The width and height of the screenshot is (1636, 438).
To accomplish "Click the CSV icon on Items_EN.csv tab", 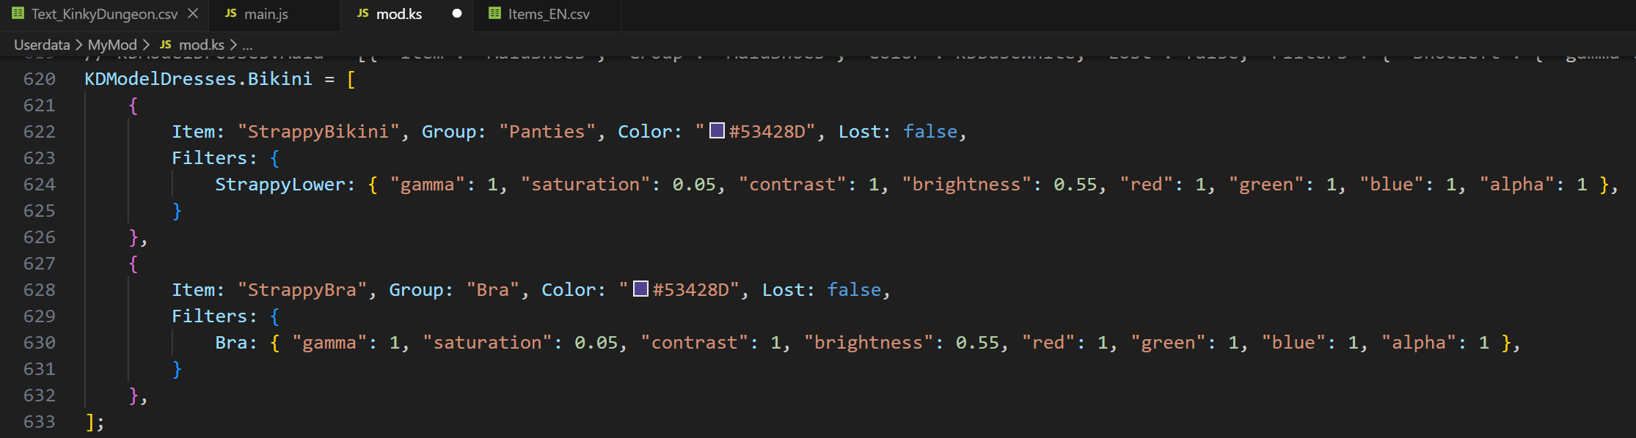I will click(495, 14).
